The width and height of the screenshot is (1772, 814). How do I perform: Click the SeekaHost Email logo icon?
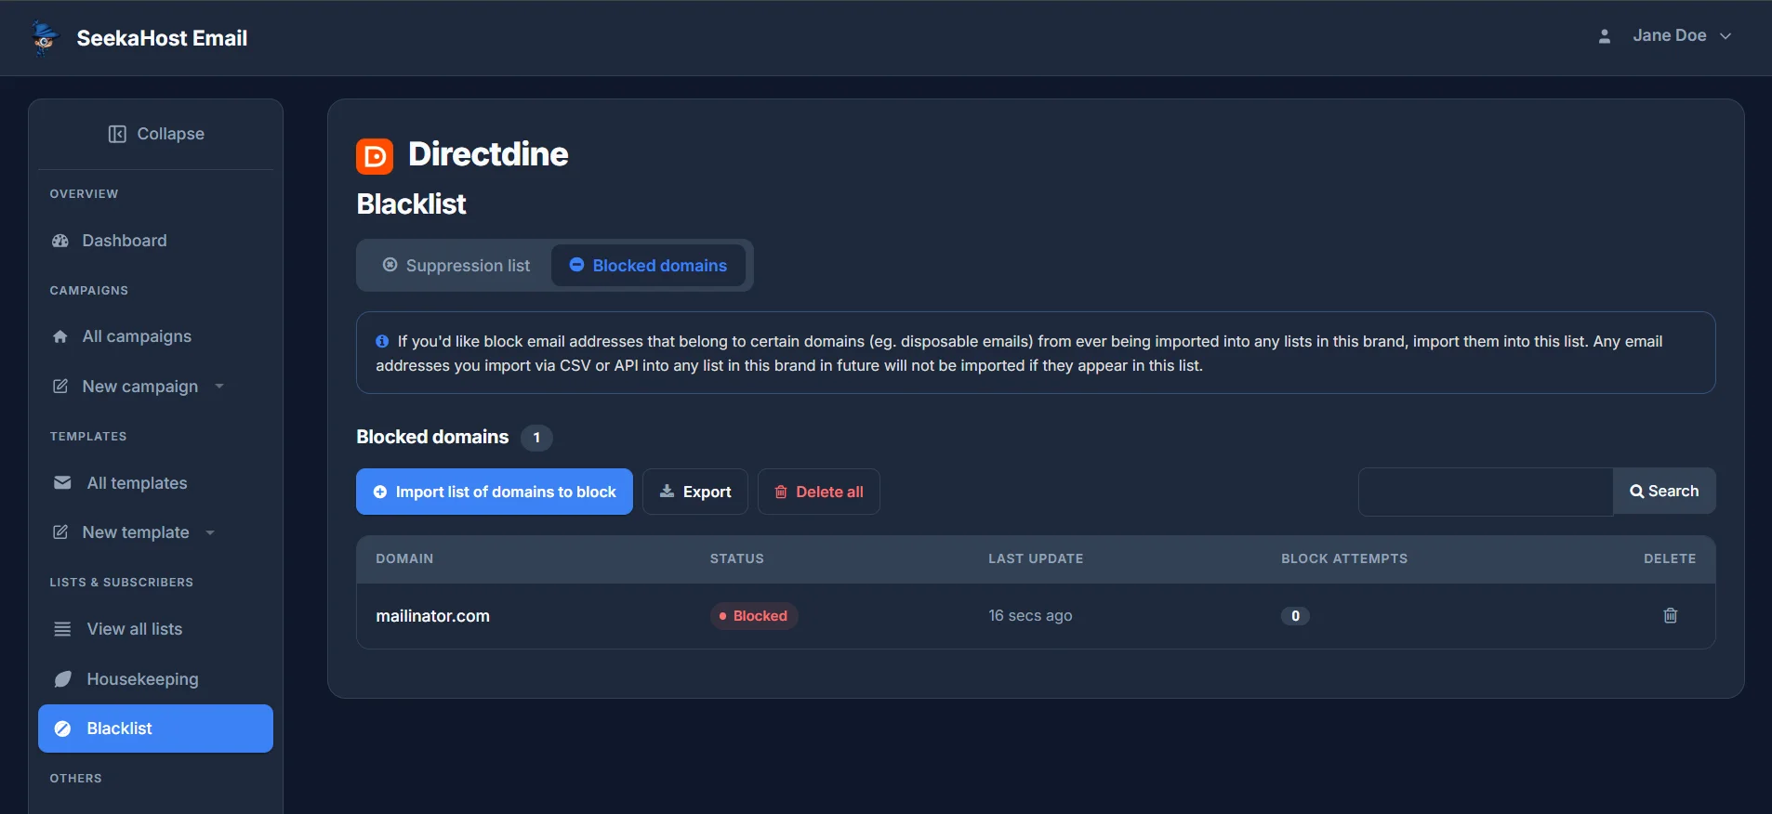44,38
